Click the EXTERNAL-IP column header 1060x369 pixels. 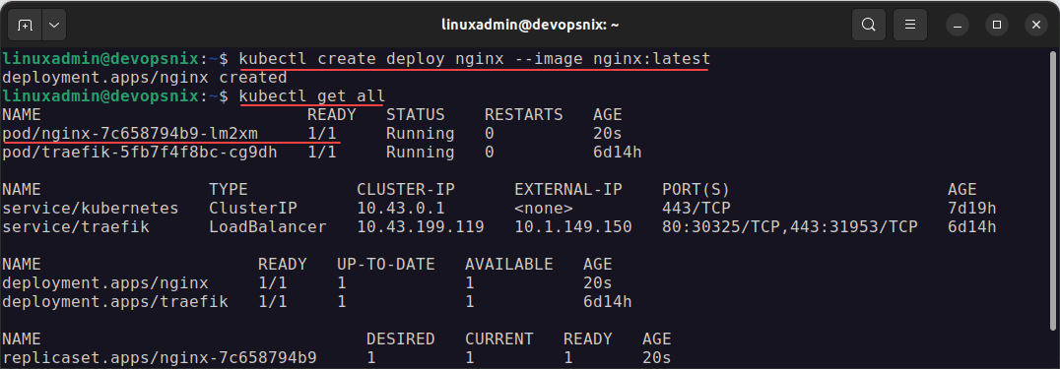[x=568, y=189]
